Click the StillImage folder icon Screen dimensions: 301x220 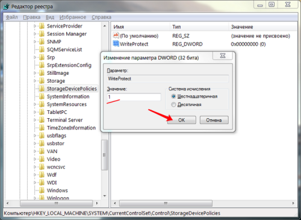click(x=42, y=73)
